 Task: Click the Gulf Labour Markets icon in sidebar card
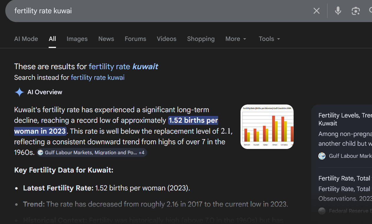pos(322,156)
